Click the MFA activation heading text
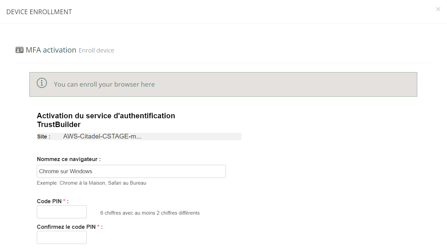Viewport: 447px width, 248px height. [x=51, y=50]
